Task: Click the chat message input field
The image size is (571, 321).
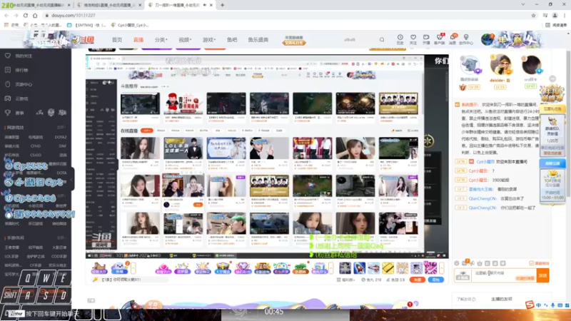Action: tap(504, 275)
